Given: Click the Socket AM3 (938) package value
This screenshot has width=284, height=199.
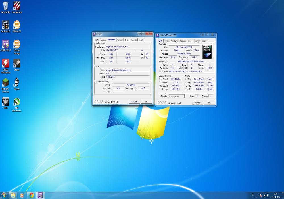Looking at the screenshot, I should [184, 54].
